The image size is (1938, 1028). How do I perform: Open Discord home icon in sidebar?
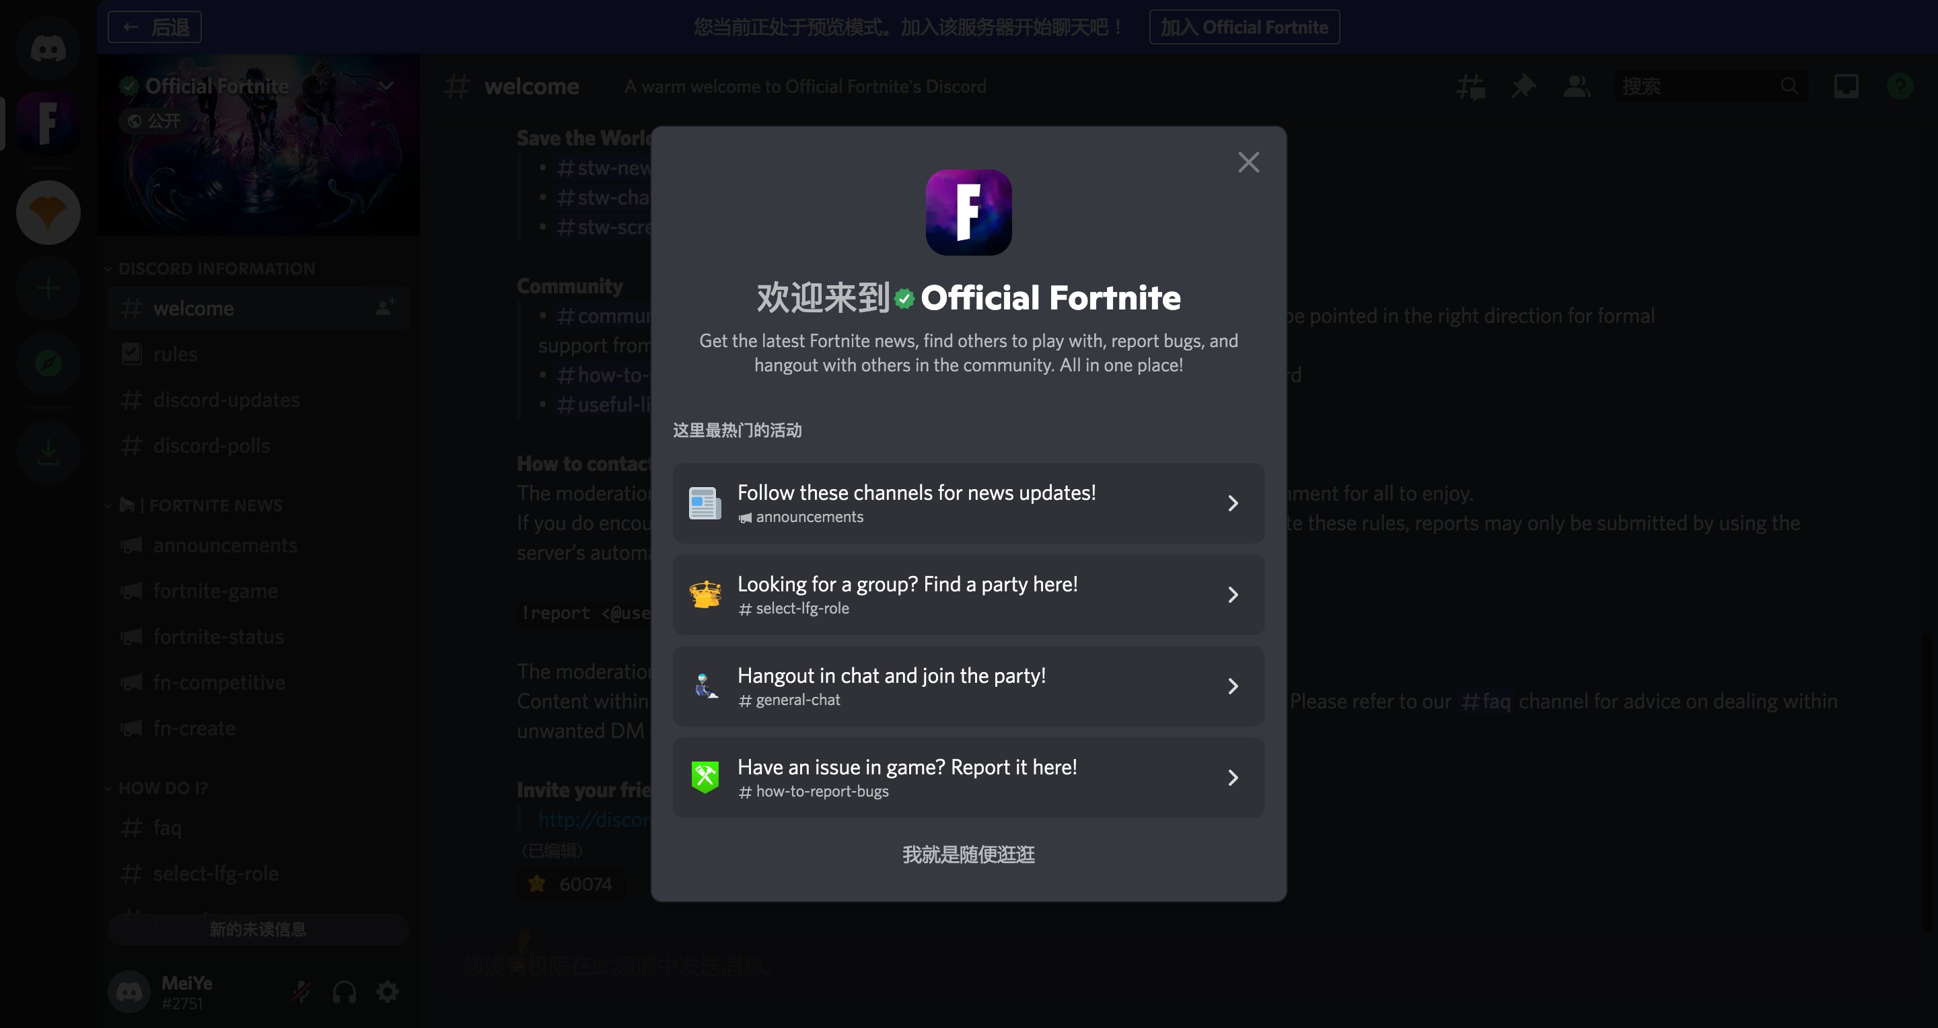point(48,49)
